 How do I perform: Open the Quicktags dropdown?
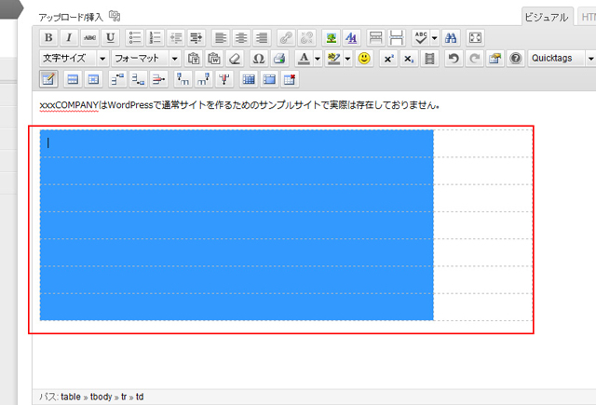tap(562, 59)
